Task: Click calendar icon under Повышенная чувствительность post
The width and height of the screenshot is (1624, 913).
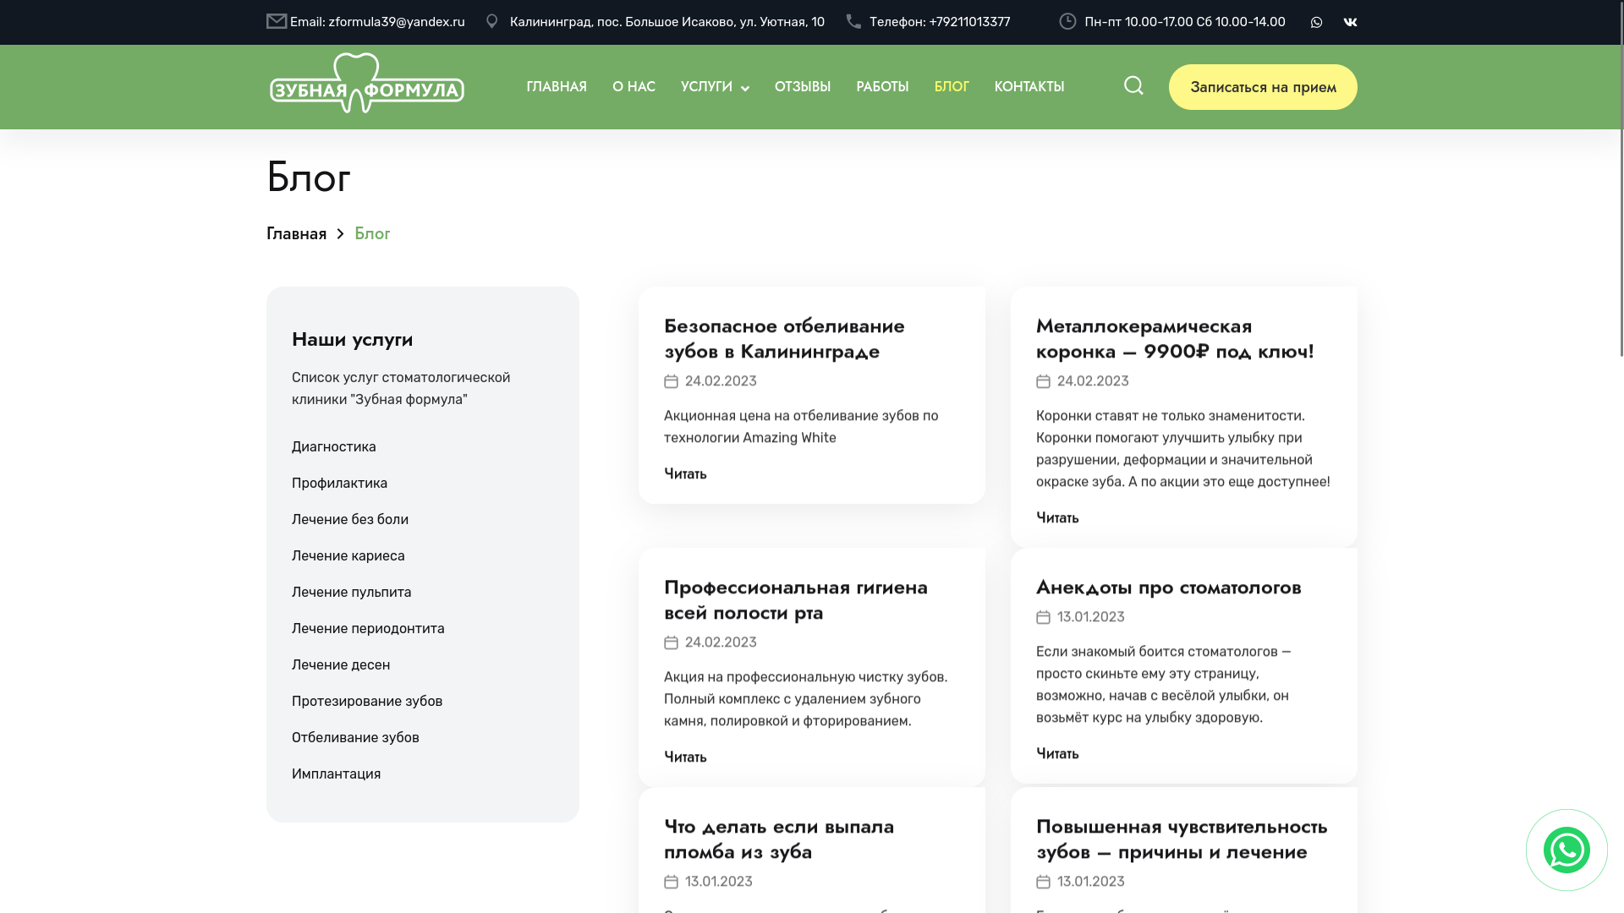Action: pos(1043,882)
